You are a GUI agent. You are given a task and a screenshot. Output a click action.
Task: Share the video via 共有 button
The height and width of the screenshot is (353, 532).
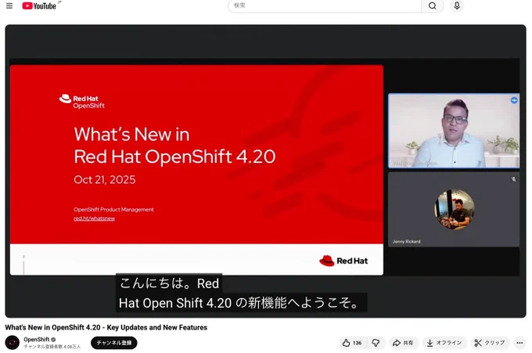403,343
